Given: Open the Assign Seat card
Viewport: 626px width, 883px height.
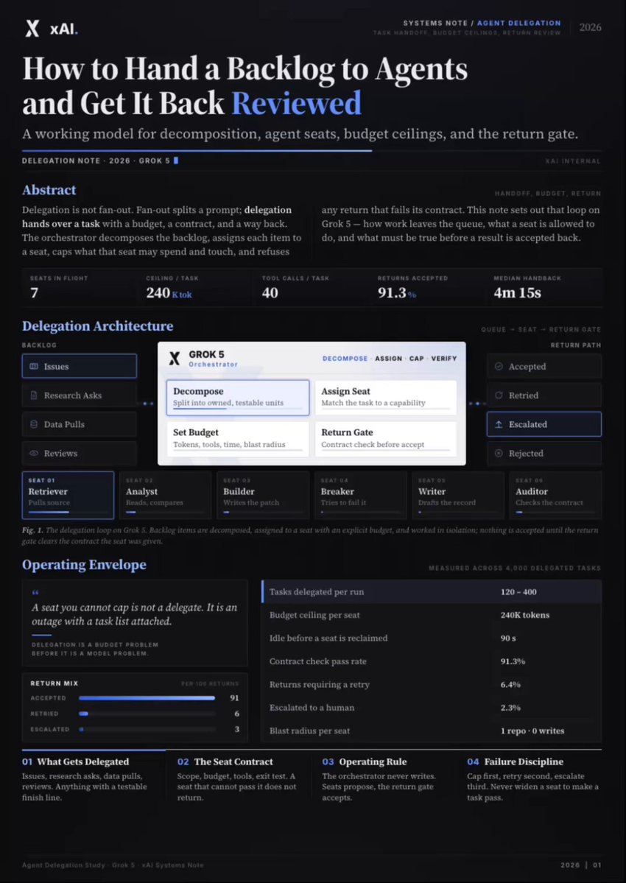Looking at the screenshot, I should tap(386, 398).
